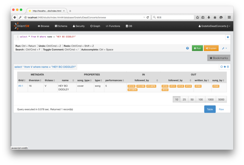Open the DB section
This screenshot has height=165, width=244.
coord(129,26)
